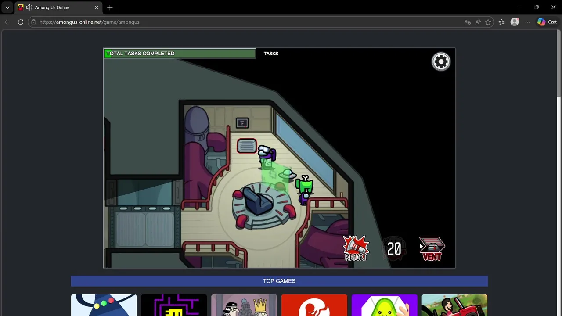
Task: Click the translate page icon
Action: (467, 22)
